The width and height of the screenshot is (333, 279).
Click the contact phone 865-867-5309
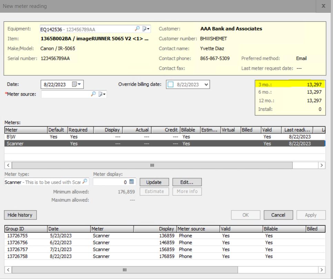[x=215, y=58]
